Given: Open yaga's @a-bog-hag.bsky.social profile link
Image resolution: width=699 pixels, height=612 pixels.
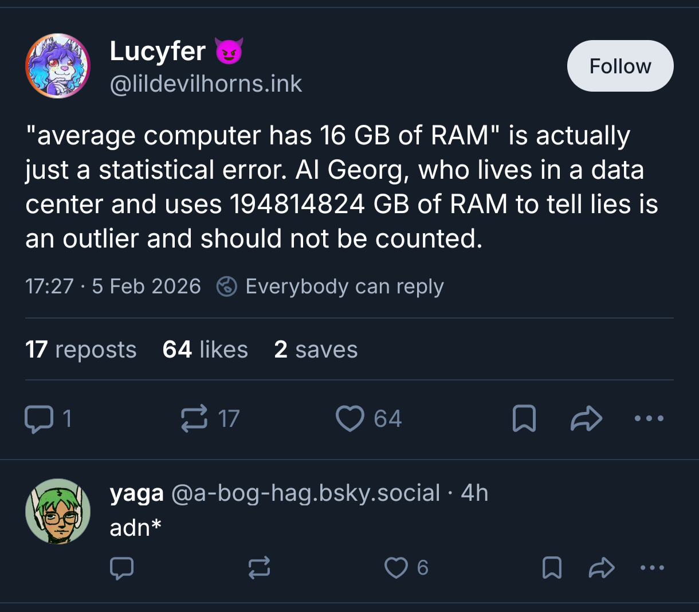Looking at the screenshot, I should (x=305, y=493).
